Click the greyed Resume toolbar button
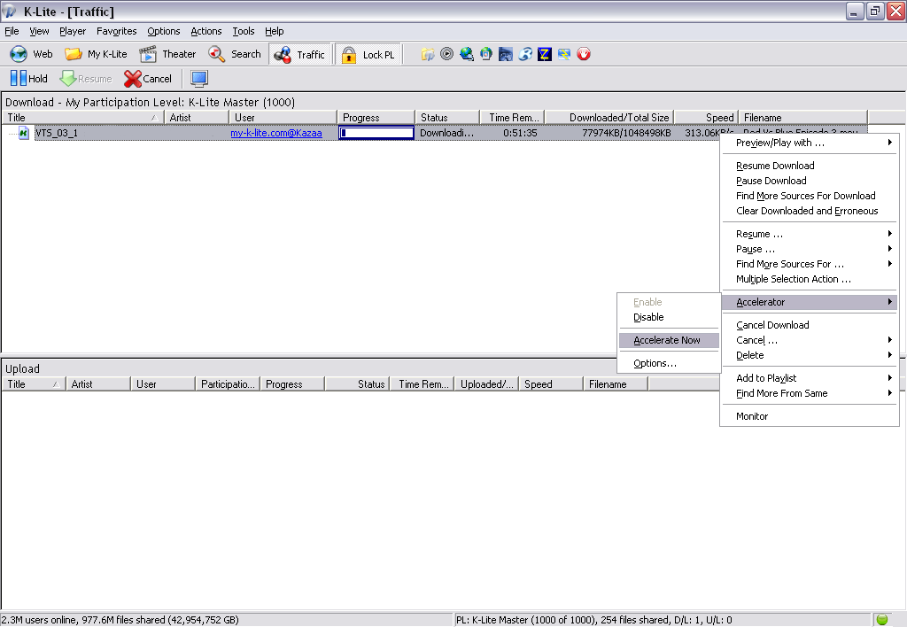The width and height of the screenshot is (907, 627). coord(86,78)
